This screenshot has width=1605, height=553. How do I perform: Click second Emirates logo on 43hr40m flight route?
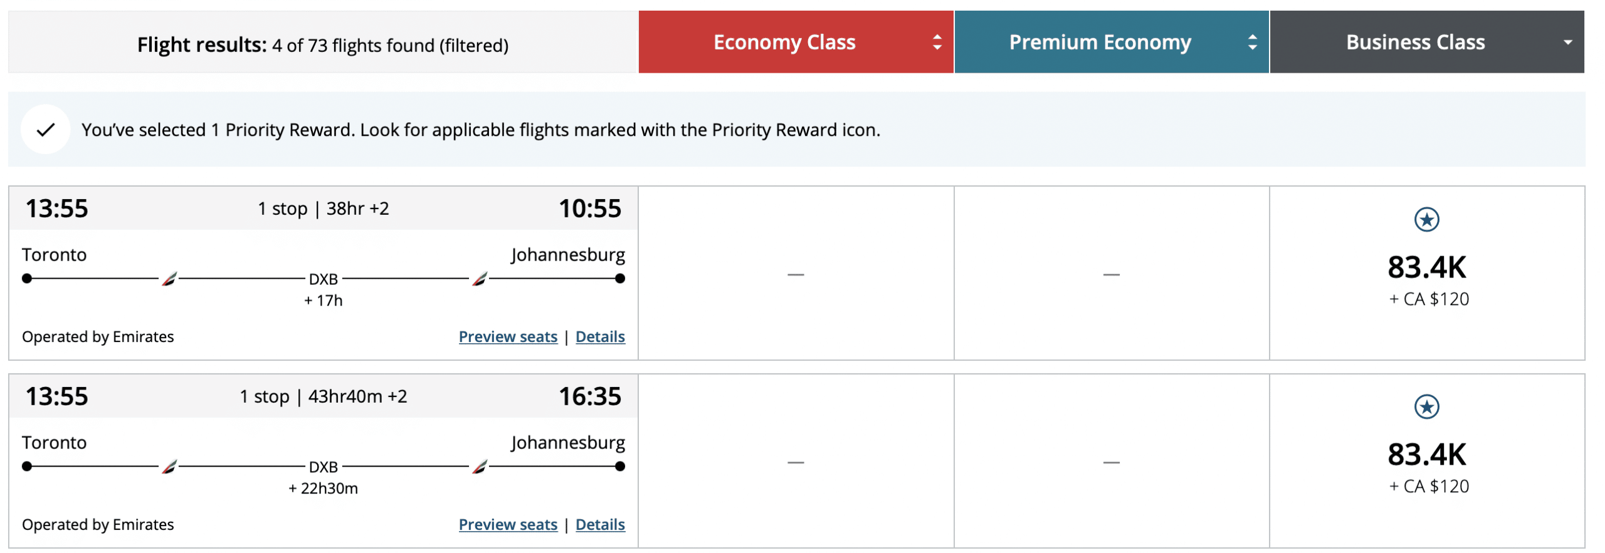(x=480, y=467)
